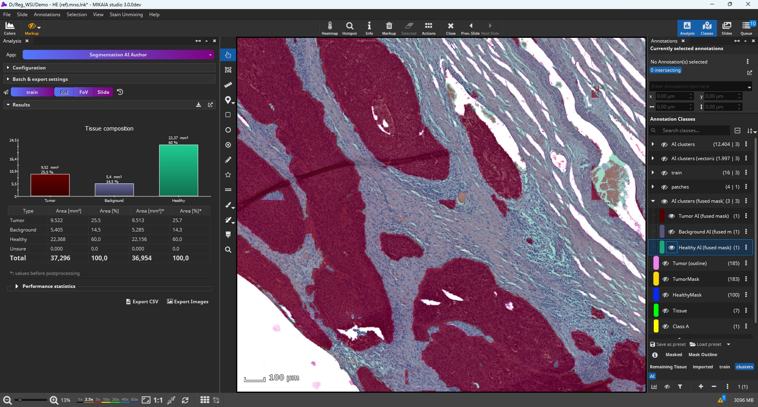Hide the Tumor AI (fused mask) class
Viewport: 758px width, 407px height.
(x=672, y=216)
